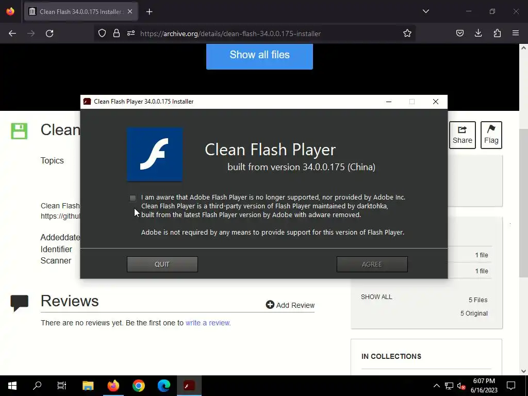Open site permissions icon in address bar

(x=131, y=33)
